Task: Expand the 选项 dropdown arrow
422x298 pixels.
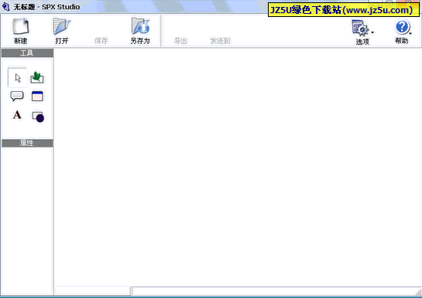Action: [372, 32]
